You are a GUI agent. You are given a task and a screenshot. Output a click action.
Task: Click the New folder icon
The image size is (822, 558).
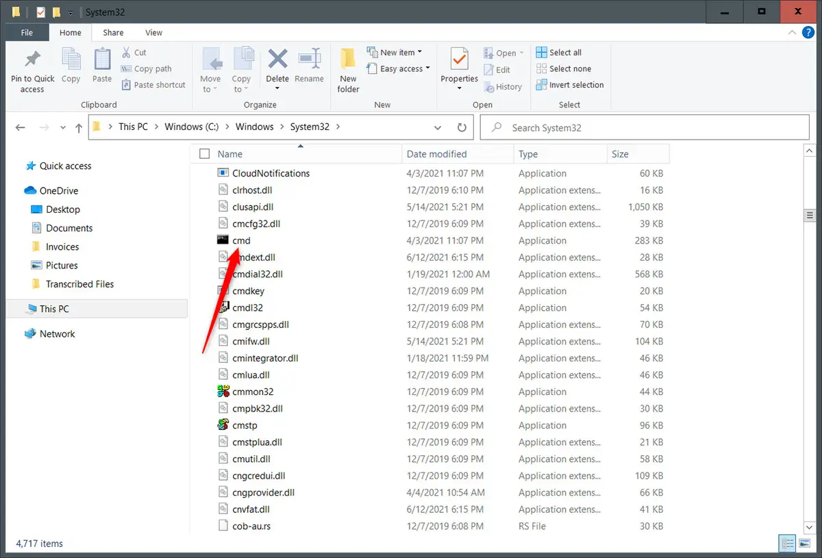[348, 59]
